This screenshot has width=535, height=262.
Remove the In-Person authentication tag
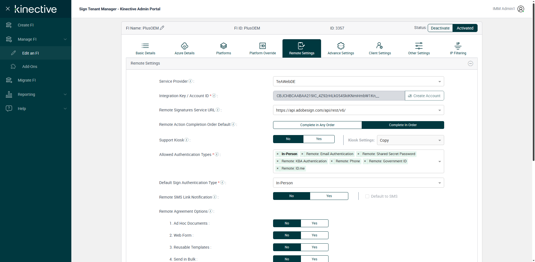[278, 154]
